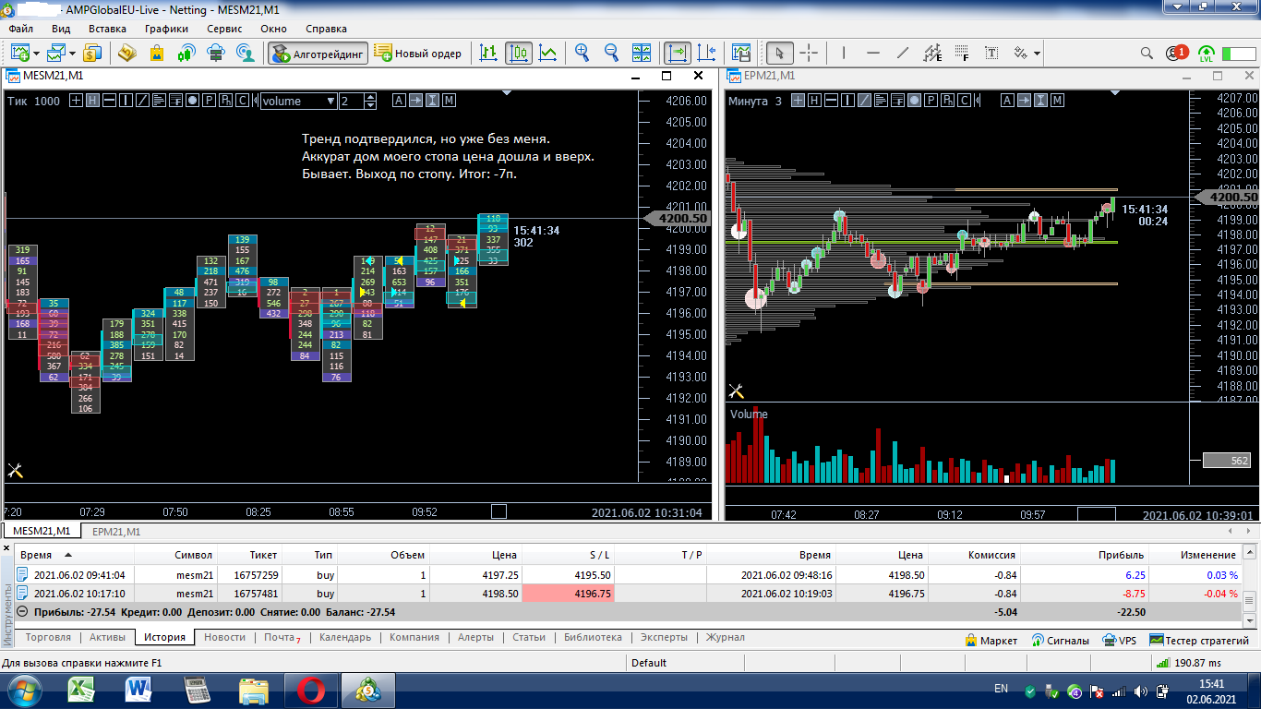Viewport: 1261px width, 709px height.
Task: Switch to the Журнал tab
Action: [x=725, y=638]
